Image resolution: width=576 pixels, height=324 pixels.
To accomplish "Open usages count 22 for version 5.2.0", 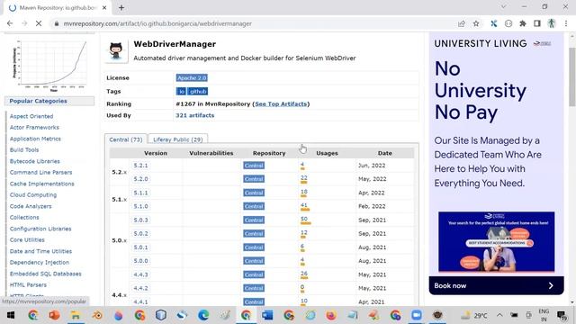I will [x=304, y=178].
